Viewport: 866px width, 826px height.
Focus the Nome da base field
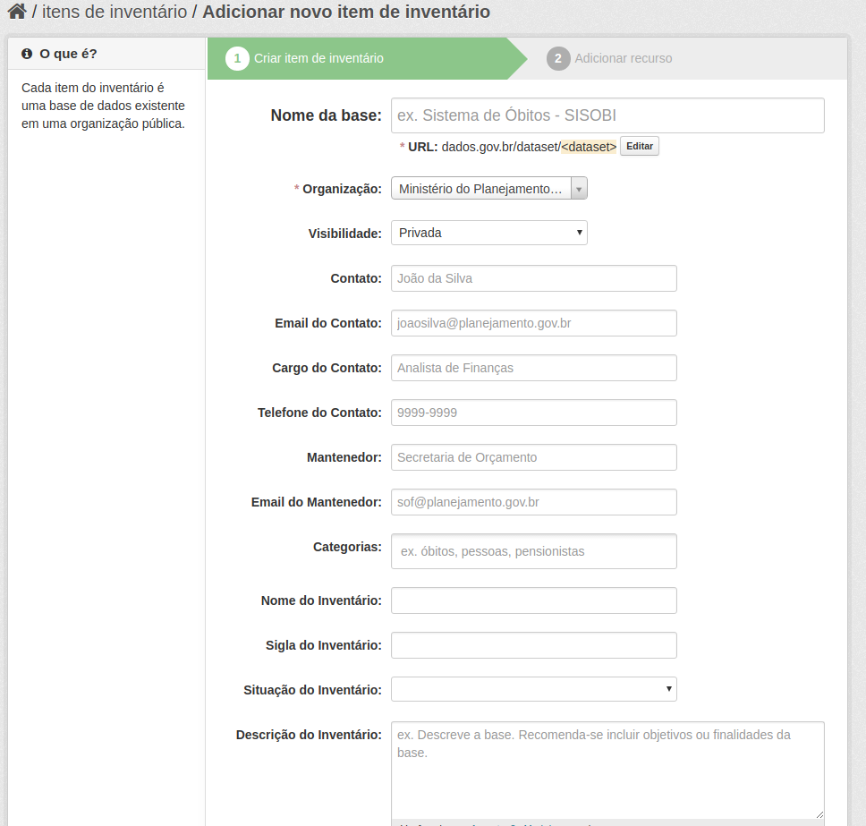click(x=607, y=115)
